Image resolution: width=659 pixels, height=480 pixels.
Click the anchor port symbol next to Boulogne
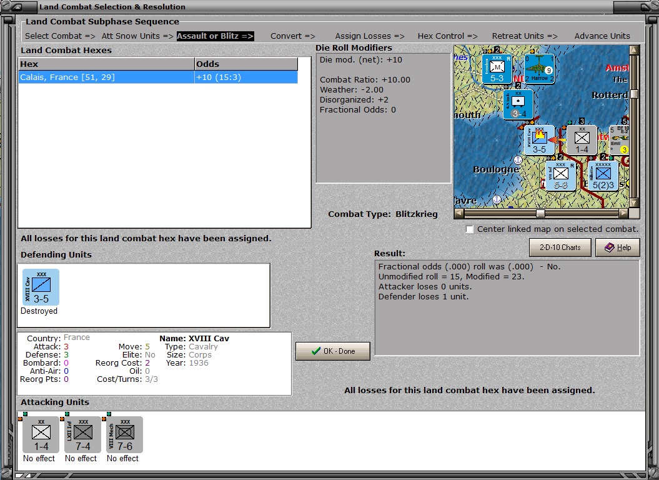(518, 160)
